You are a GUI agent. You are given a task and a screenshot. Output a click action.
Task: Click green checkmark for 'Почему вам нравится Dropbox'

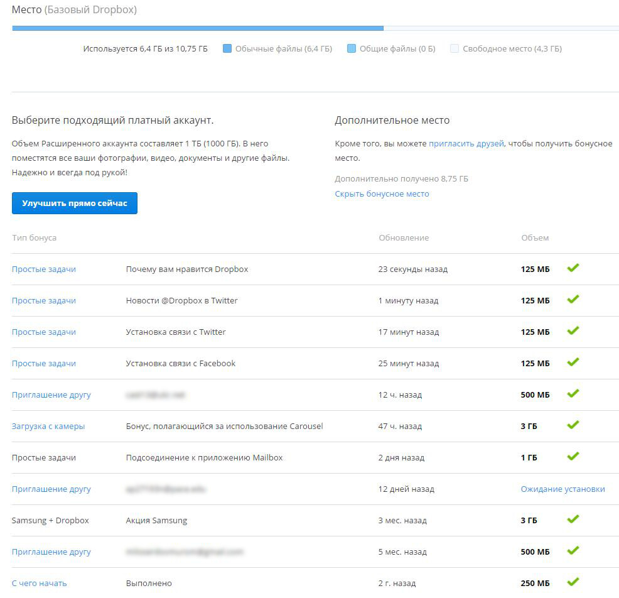click(x=573, y=268)
